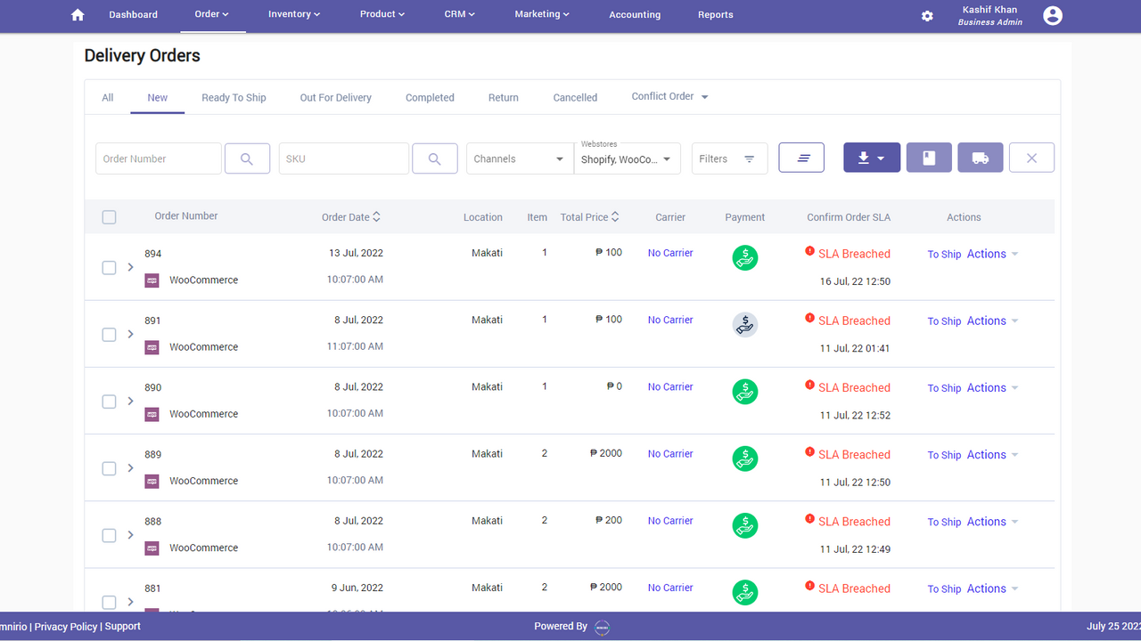The width and height of the screenshot is (1141, 641).
Task: Open the user profile avatar icon
Action: click(x=1052, y=15)
